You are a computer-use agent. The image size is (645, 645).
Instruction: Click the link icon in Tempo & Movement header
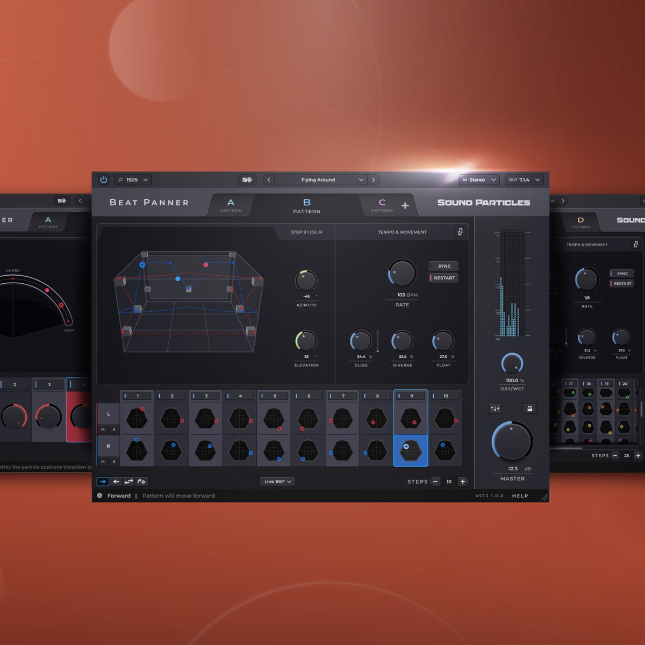pos(460,232)
